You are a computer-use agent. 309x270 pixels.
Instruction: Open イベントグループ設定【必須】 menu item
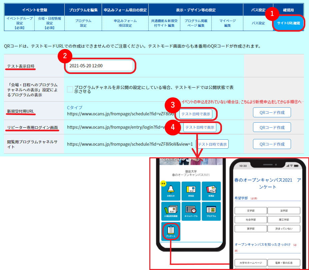point(20,23)
